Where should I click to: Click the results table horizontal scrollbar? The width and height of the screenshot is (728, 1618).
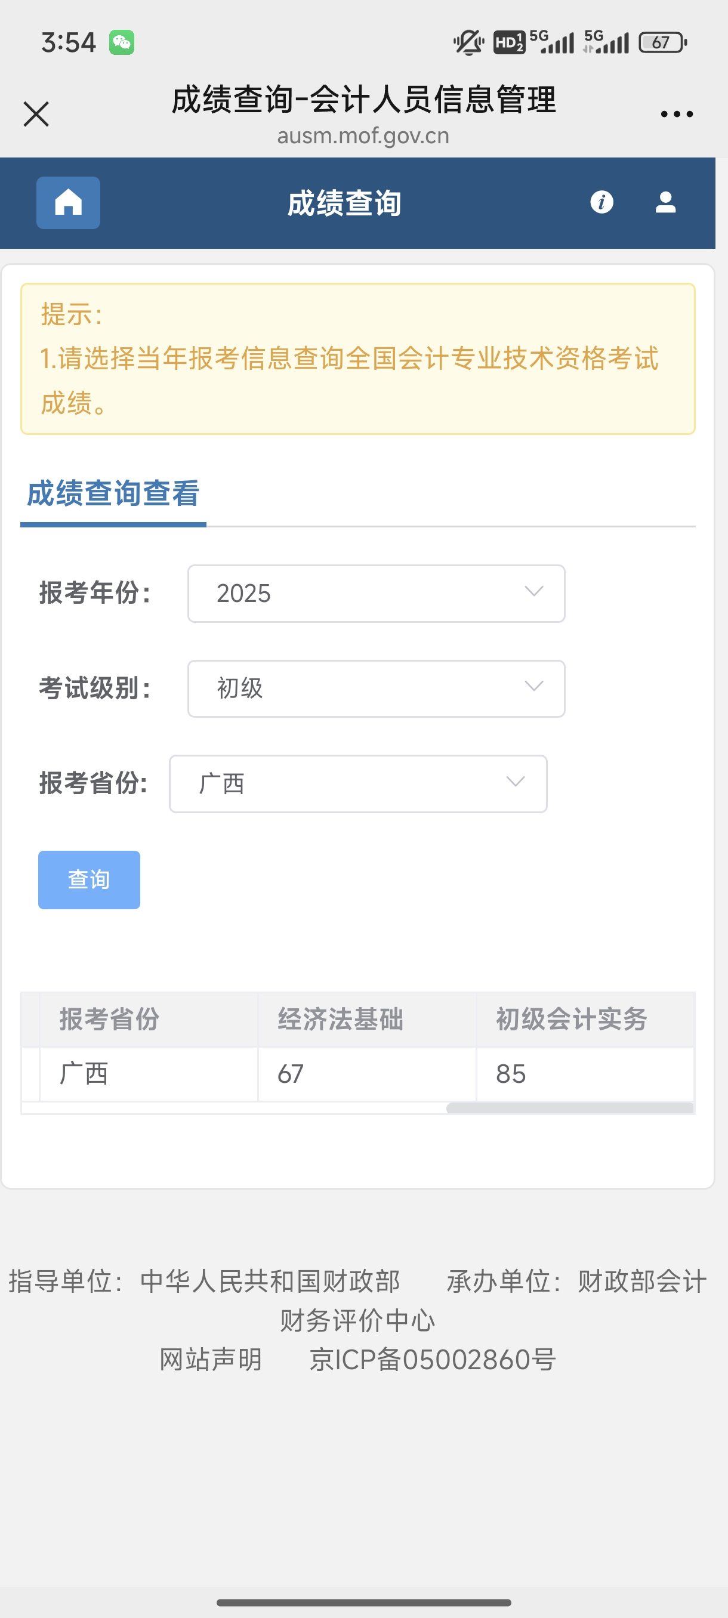[x=570, y=1108]
